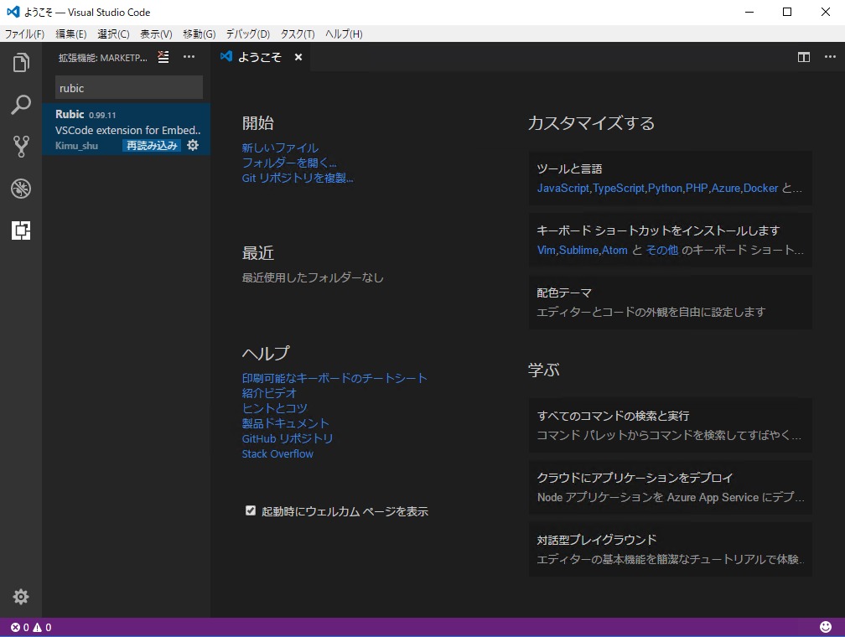Image resolution: width=845 pixels, height=637 pixels.
Task: Click errors and warnings status item
Action: coord(31,627)
